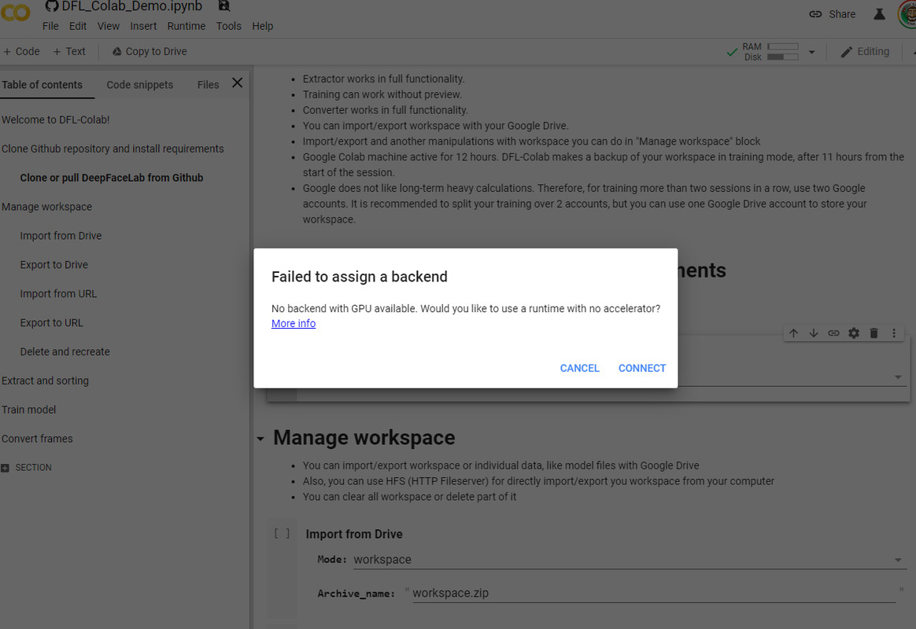Open dropdown arrow in cell behind dialog
The image size is (916, 629).
click(898, 377)
